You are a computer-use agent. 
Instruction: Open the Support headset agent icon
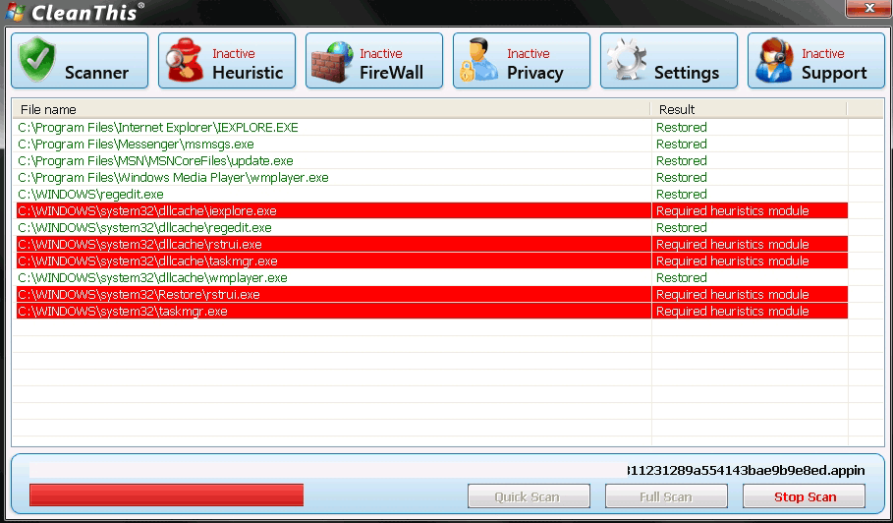click(x=773, y=61)
